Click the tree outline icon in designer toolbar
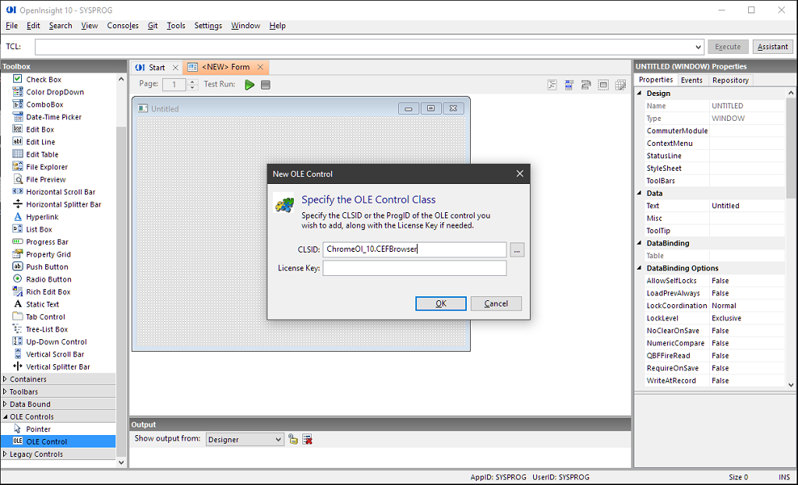The height and width of the screenshot is (485, 798). [x=553, y=85]
